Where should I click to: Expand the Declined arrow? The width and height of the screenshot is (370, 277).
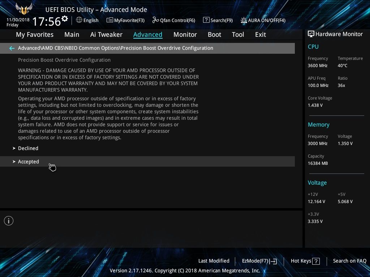[14, 148]
